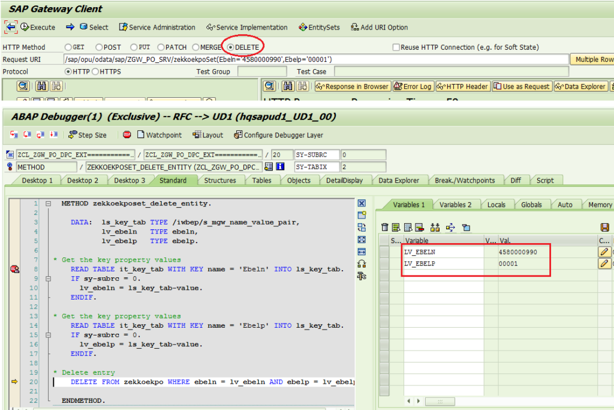Open EntitySets from the toolbar
The height and width of the screenshot is (410, 614).
click(319, 27)
